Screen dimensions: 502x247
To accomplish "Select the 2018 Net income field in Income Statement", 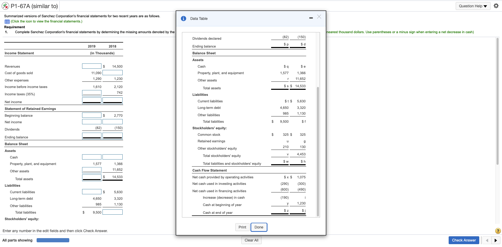I will (112, 101).
